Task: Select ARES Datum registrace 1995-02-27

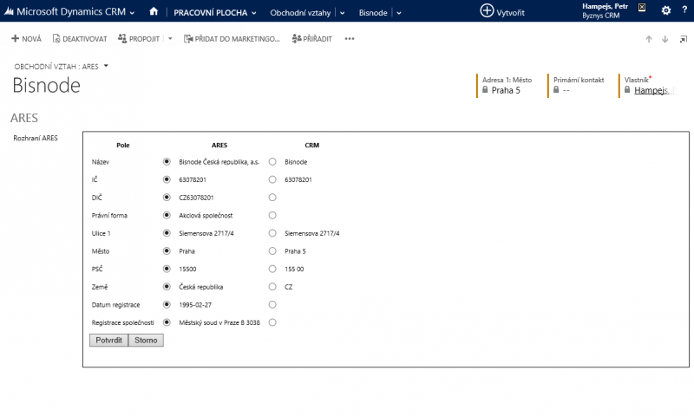Action: pos(167,304)
